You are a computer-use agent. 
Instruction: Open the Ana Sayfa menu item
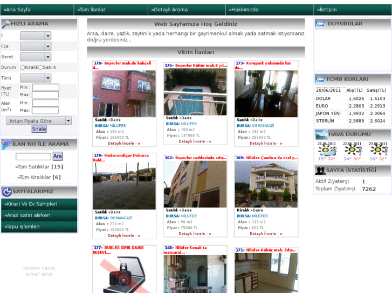point(37,10)
